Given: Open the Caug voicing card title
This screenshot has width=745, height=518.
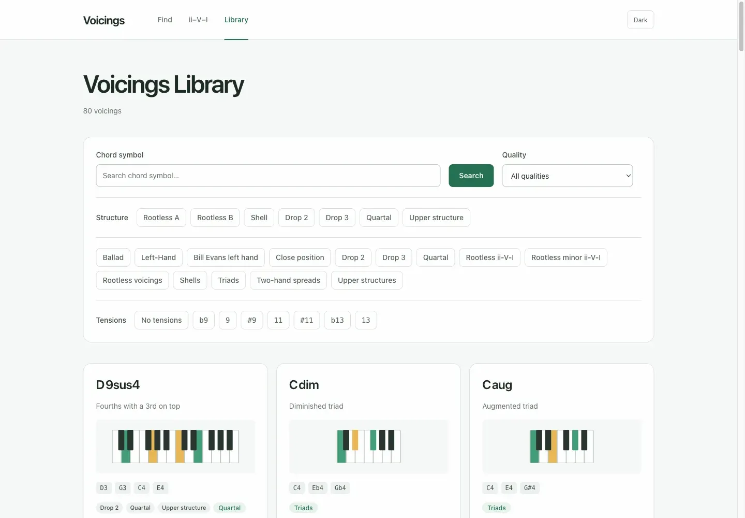Looking at the screenshot, I should (x=497, y=385).
